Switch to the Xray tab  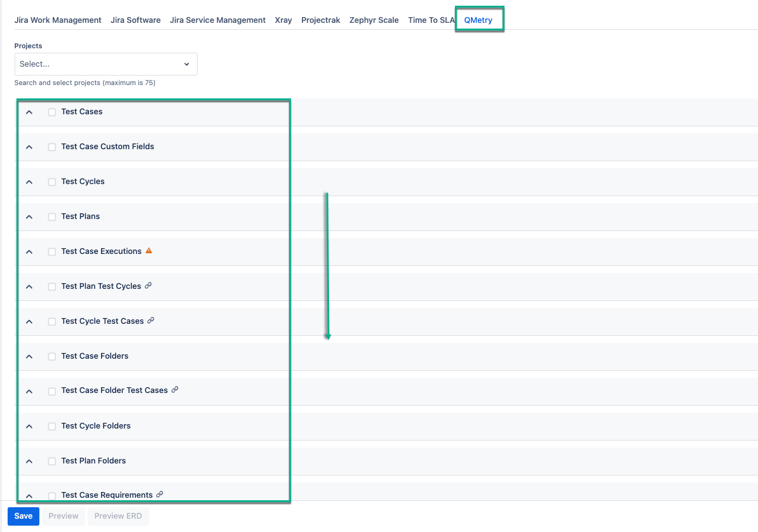pyautogui.click(x=283, y=20)
